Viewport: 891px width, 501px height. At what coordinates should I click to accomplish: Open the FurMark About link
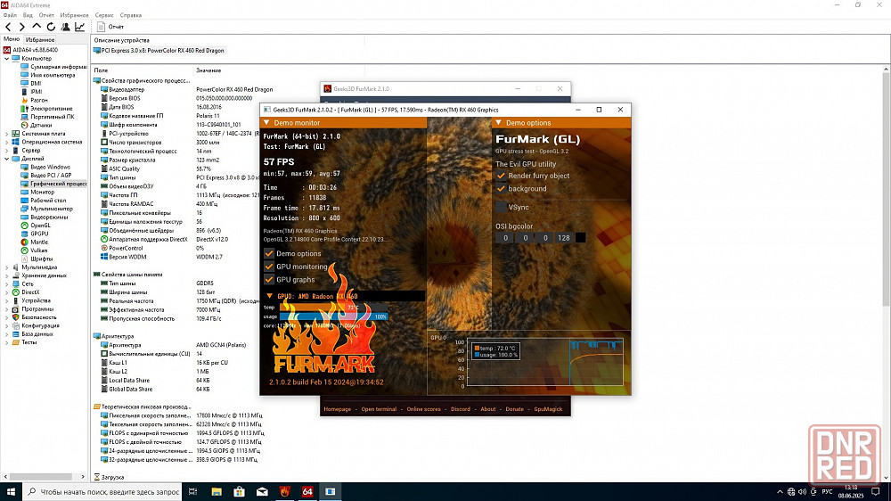click(x=488, y=409)
